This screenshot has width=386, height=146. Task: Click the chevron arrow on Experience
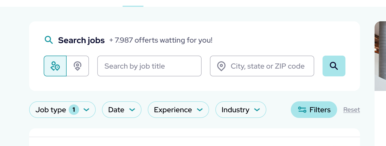tap(200, 110)
